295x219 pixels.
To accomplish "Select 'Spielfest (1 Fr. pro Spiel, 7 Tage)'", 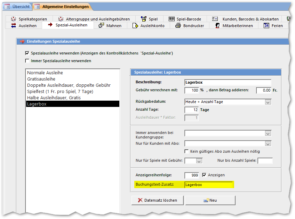I will (73, 91).
